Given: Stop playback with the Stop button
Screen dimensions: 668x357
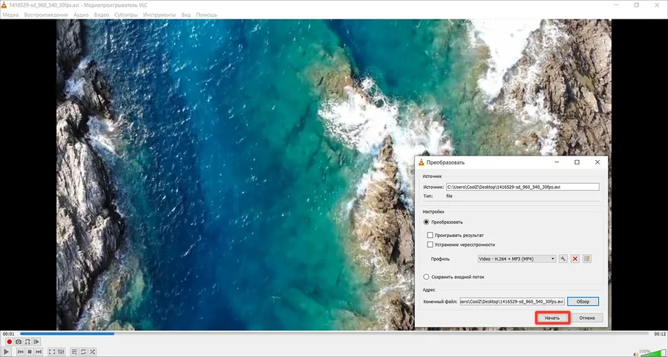Looking at the screenshot, I should coord(30,352).
